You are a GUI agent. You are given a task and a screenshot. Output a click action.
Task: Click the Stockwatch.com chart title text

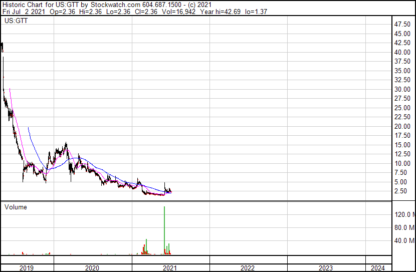115,5
